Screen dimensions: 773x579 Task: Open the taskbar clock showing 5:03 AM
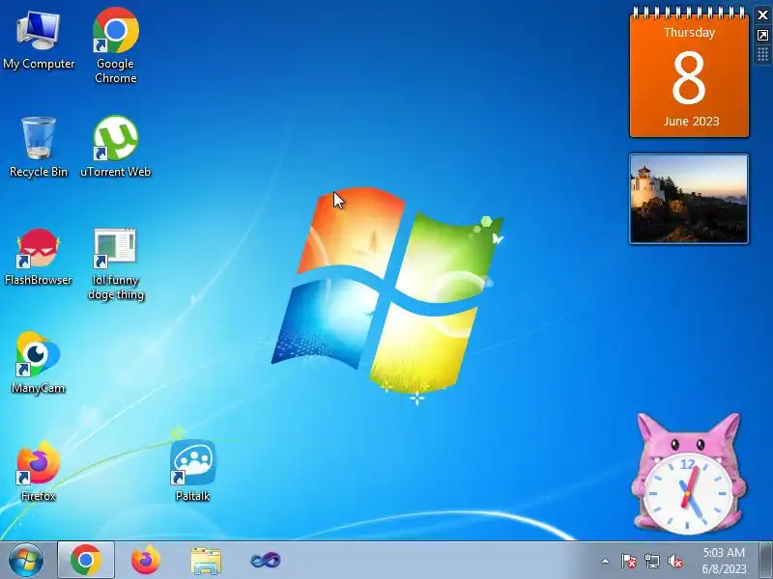(x=724, y=561)
